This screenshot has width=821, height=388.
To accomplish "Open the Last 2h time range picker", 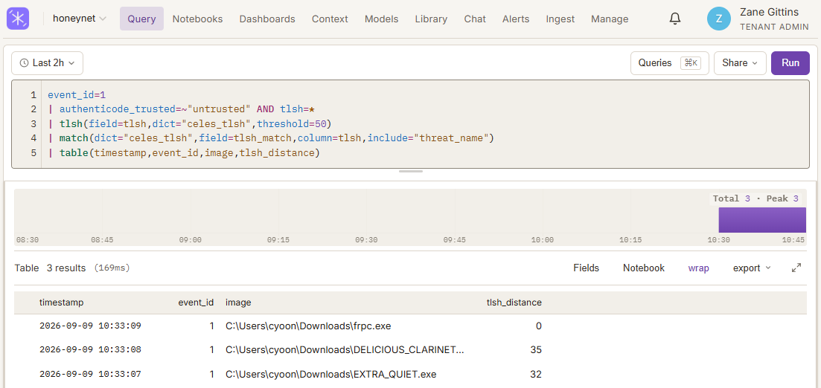I will (x=47, y=63).
